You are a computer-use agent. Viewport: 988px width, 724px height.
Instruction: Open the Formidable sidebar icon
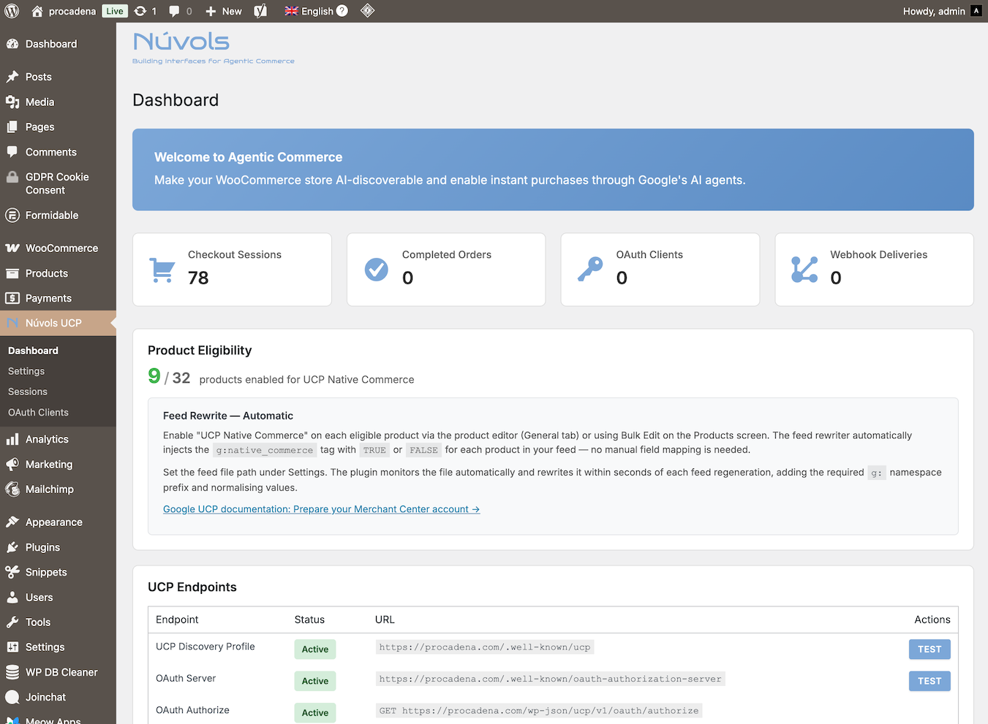[13, 215]
